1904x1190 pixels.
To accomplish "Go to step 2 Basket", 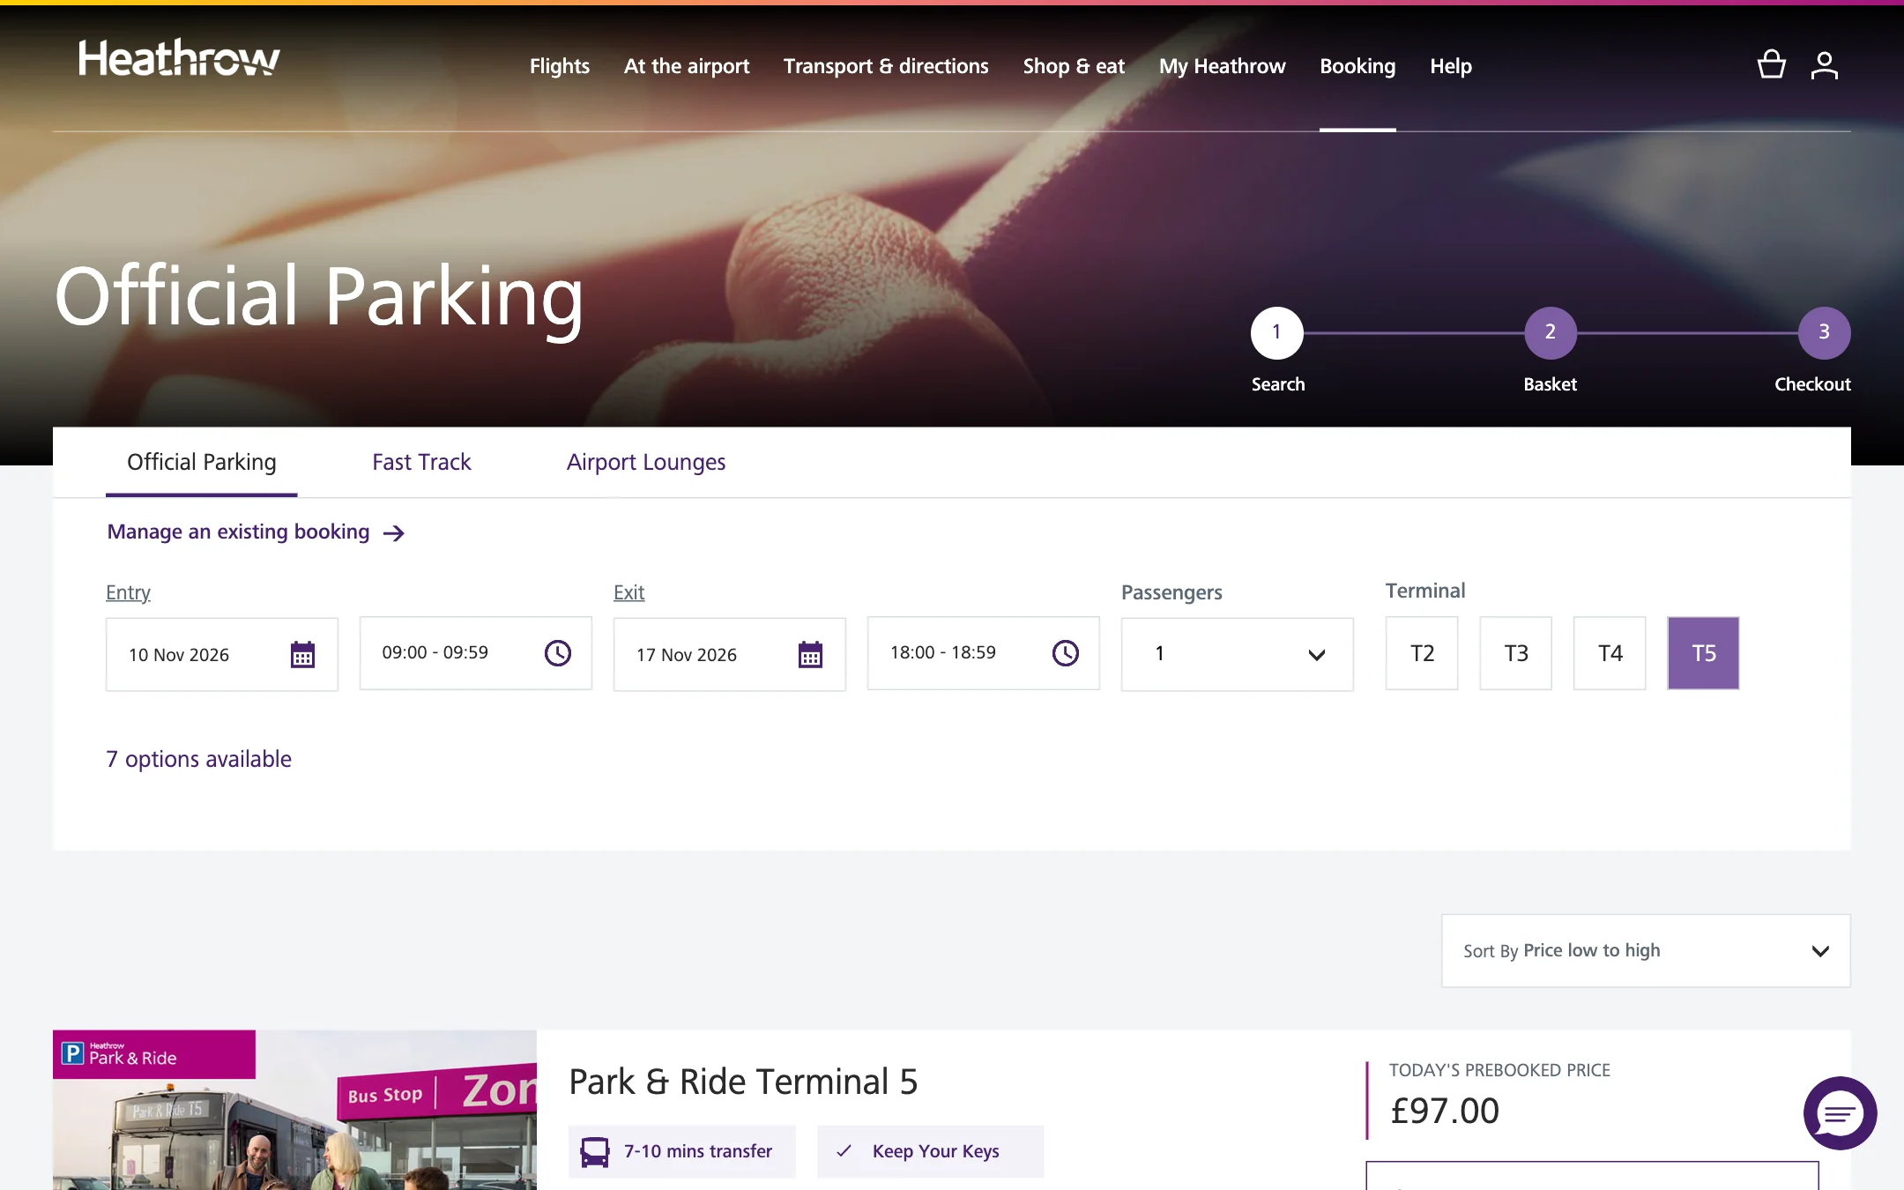I will coord(1551,332).
